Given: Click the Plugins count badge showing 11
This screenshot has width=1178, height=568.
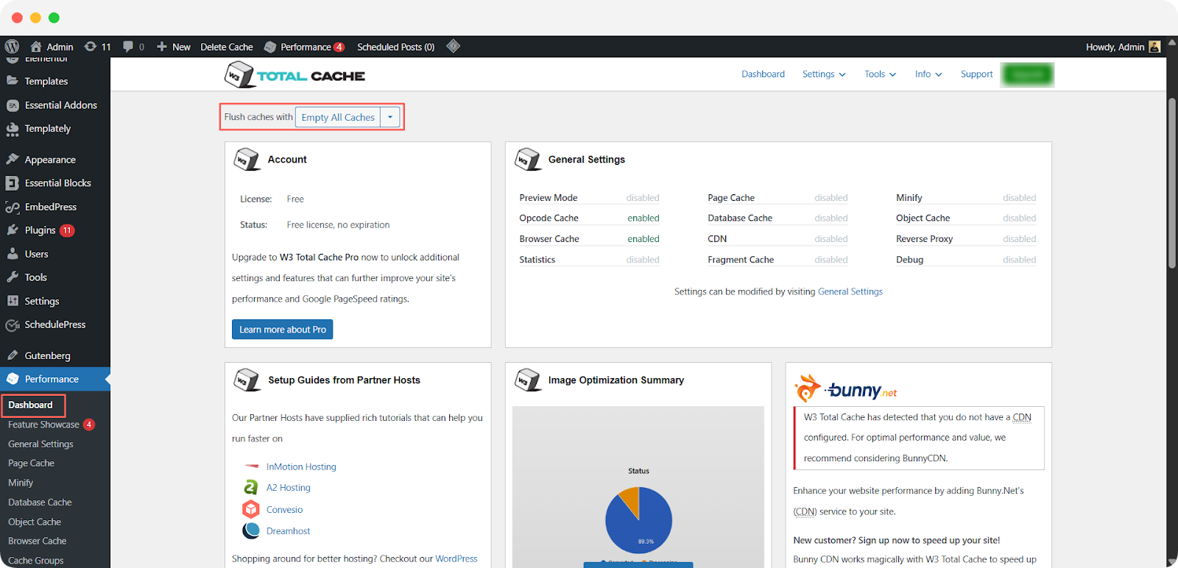Looking at the screenshot, I should [x=67, y=230].
